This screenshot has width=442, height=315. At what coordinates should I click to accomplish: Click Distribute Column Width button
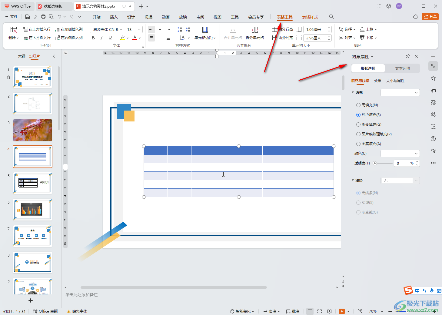point(283,38)
